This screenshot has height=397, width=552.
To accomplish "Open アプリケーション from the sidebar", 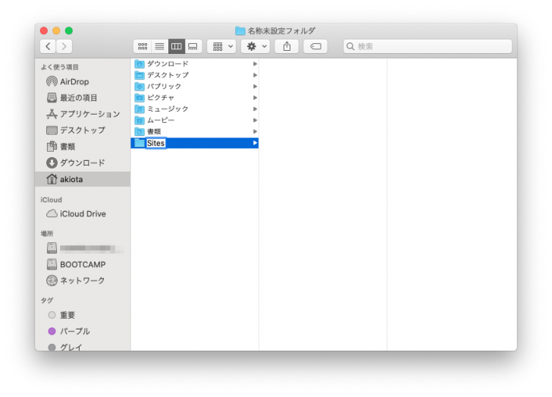I will click(x=89, y=114).
